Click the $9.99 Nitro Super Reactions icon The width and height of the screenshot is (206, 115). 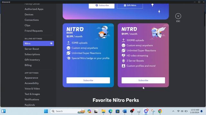(x=123, y=50)
